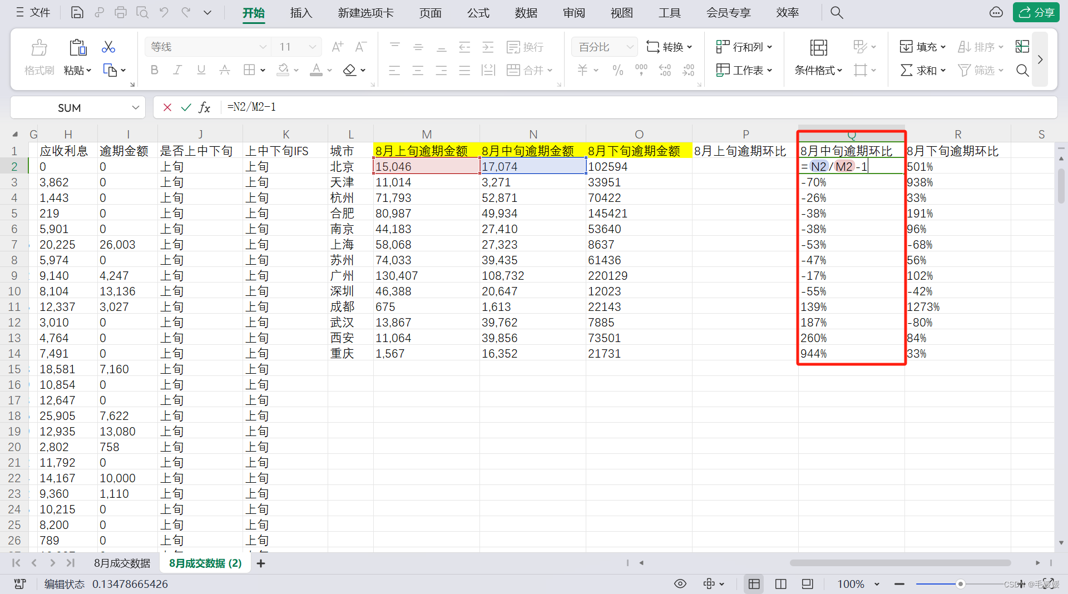Click the Find magnifier icon in the ribbon
This screenshot has height=594, width=1068.
[1022, 70]
